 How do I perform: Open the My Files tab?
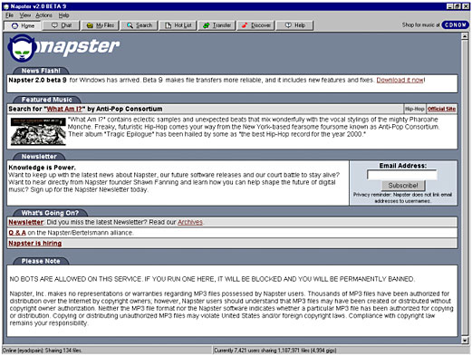100,25
